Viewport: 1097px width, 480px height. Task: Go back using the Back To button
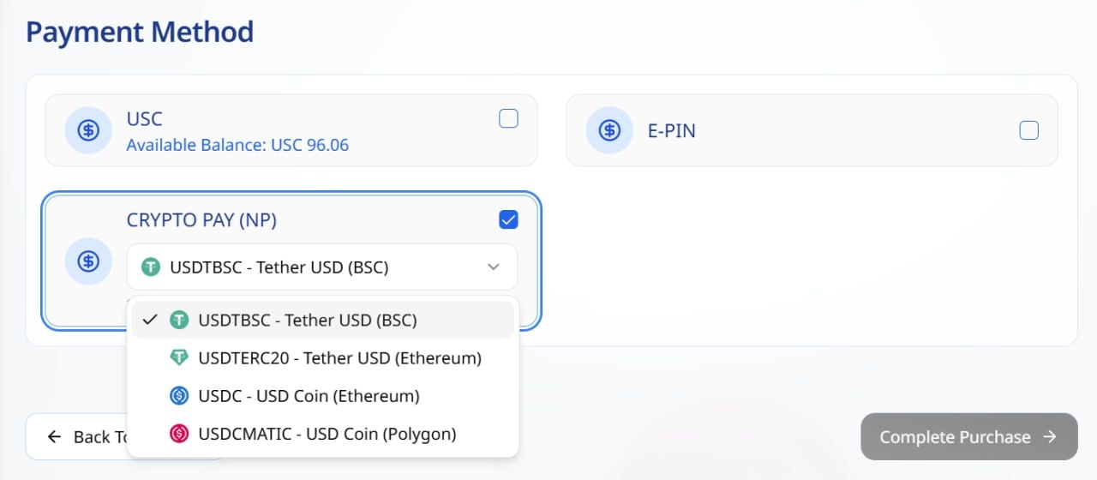[77, 437]
